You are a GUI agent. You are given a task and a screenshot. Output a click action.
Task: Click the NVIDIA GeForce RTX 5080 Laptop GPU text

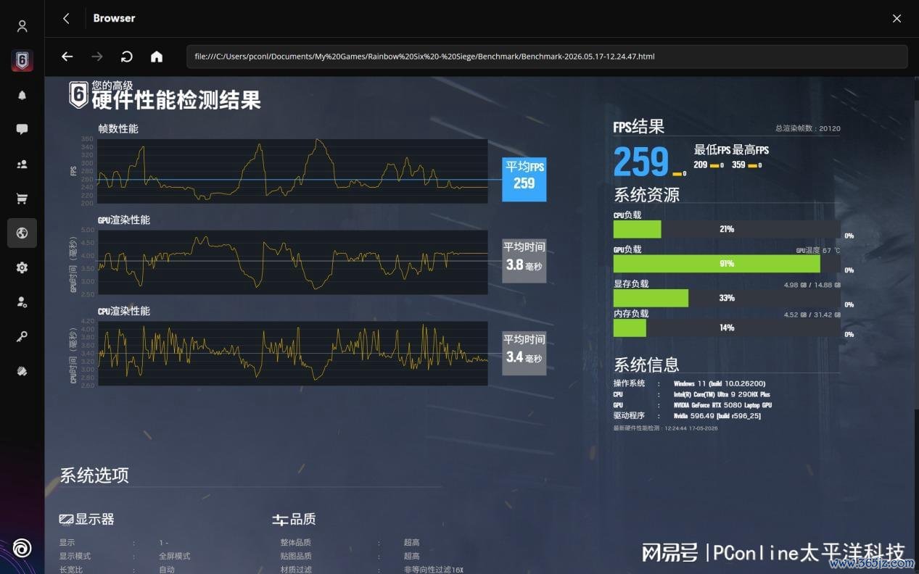pyautogui.click(x=722, y=405)
